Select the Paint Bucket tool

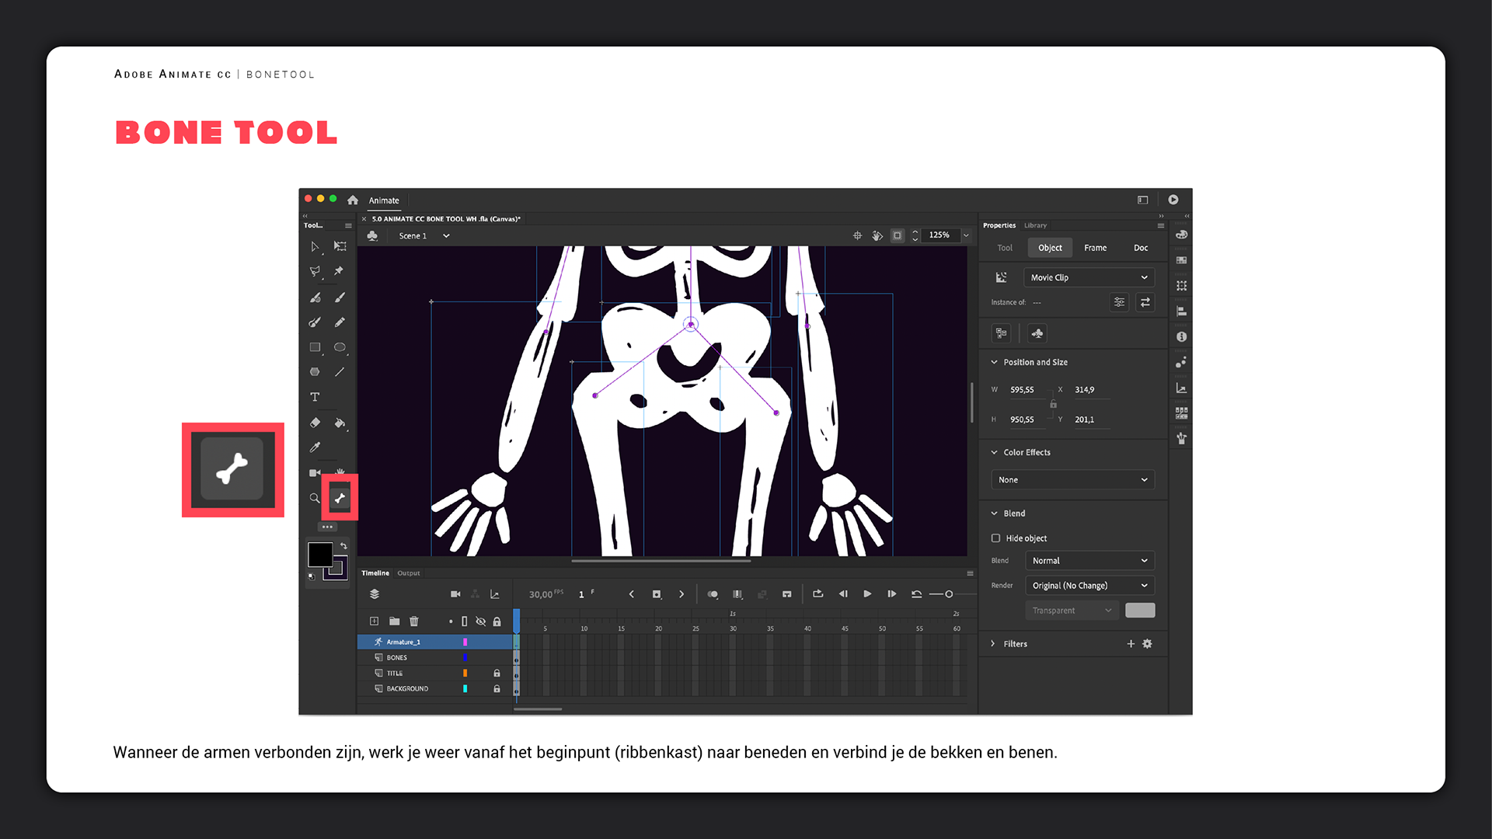click(x=340, y=423)
